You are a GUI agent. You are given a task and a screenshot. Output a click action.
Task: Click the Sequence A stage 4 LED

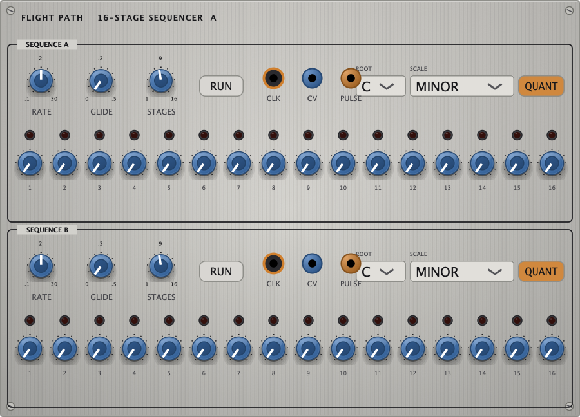pyautogui.click(x=134, y=135)
